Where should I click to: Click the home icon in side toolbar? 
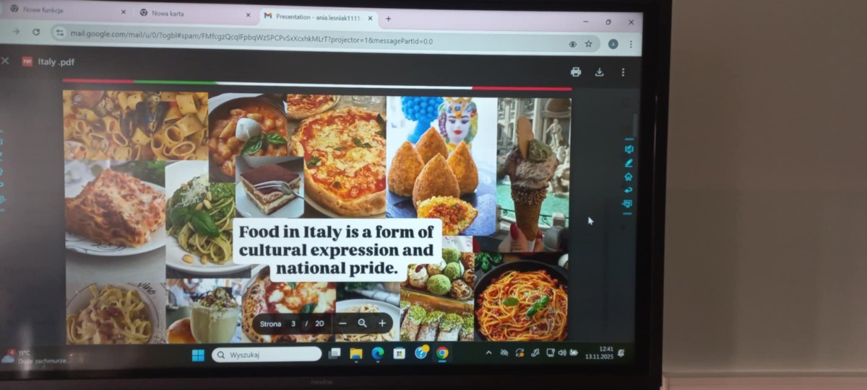tap(629, 177)
